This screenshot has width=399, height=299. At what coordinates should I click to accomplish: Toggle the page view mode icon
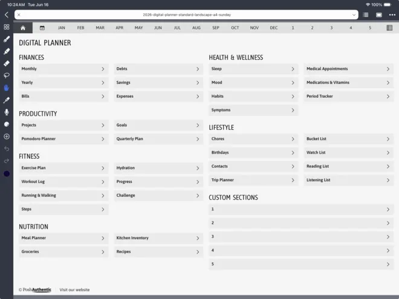pos(379,14)
